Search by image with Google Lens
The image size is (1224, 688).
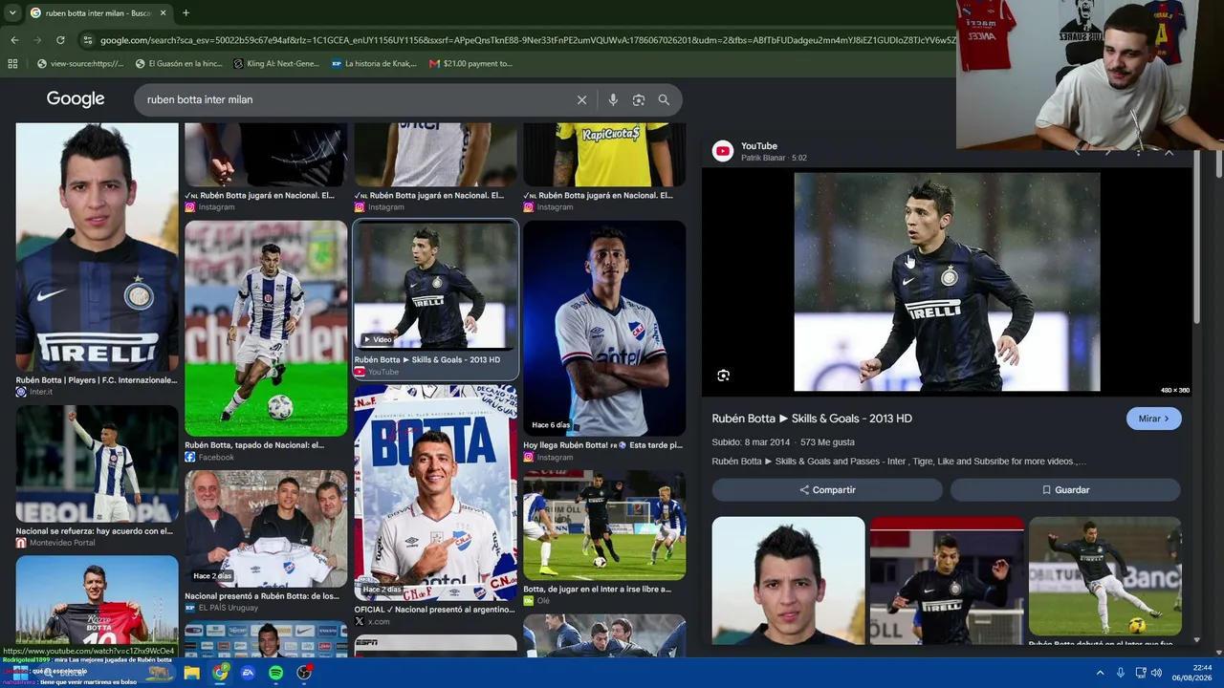click(639, 99)
